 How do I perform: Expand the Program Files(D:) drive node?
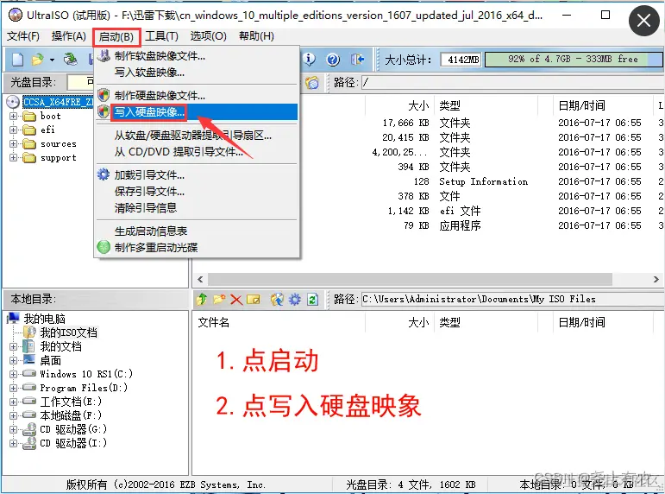(x=13, y=388)
